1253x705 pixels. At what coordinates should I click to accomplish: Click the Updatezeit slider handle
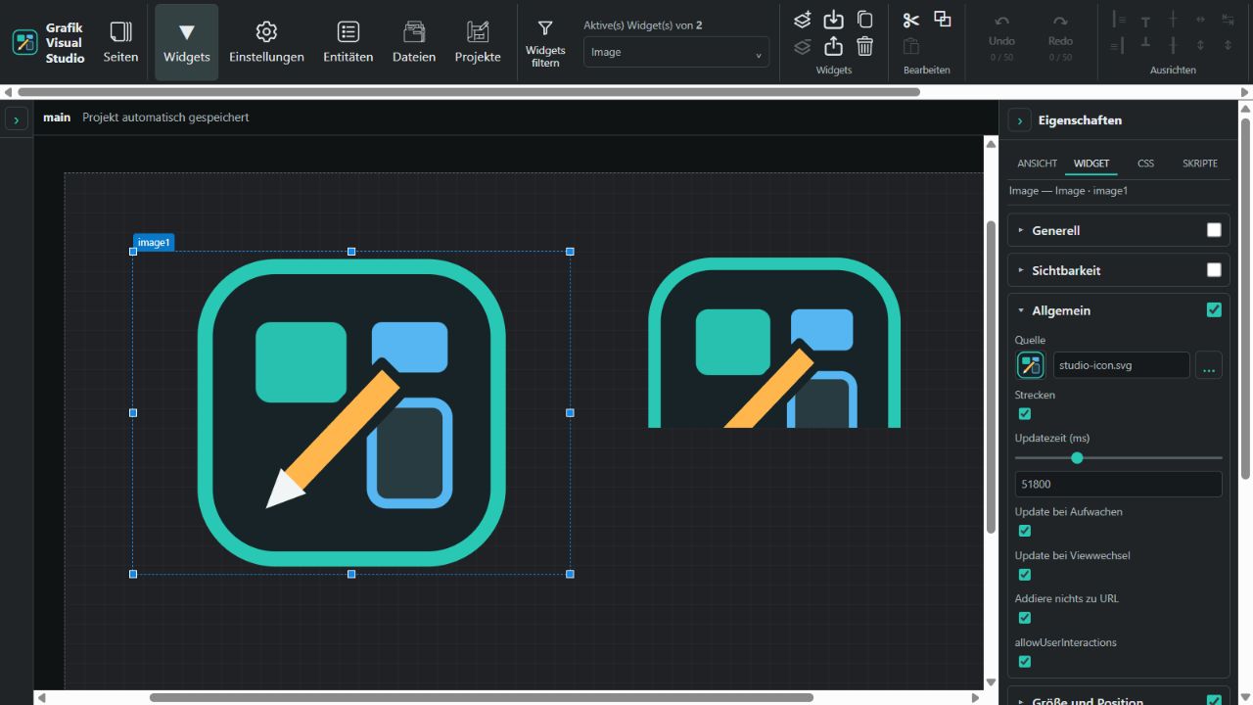pos(1078,457)
